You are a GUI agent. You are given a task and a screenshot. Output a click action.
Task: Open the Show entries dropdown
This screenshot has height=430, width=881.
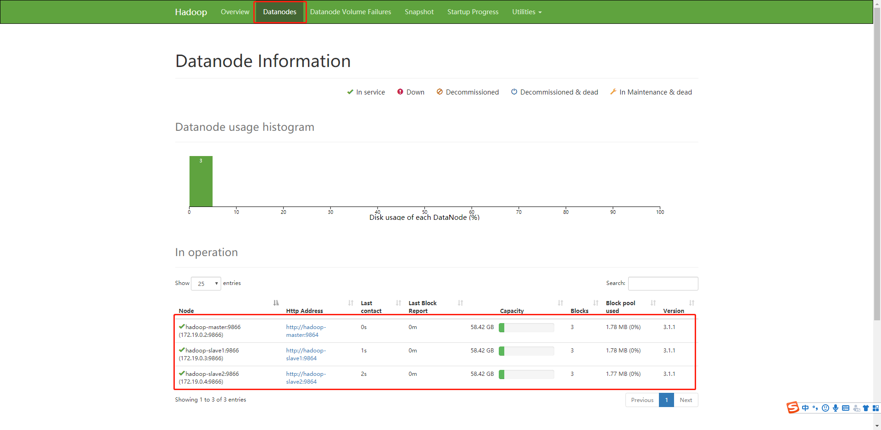tap(206, 284)
